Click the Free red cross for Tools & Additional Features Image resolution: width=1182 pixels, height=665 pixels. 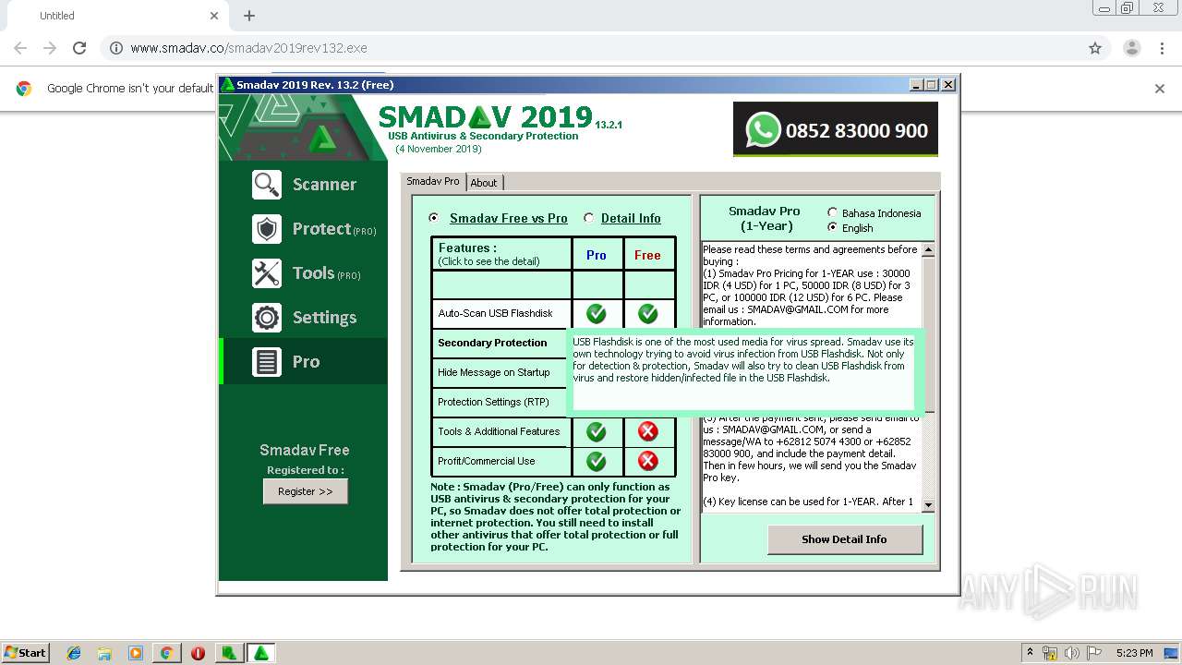[x=648, y=431]
